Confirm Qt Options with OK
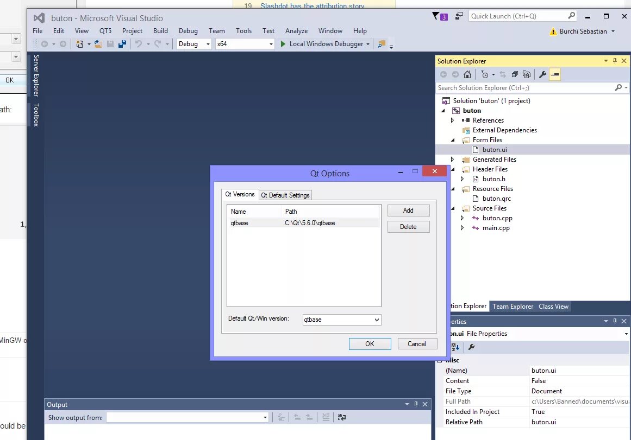 (370, 343)
